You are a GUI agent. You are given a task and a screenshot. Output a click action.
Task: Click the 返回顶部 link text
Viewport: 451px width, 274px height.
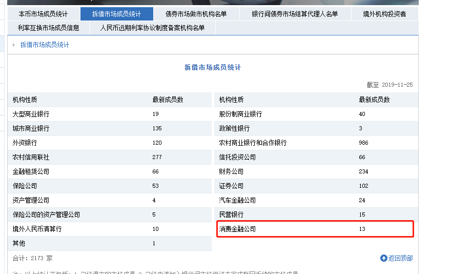[400, 258]
